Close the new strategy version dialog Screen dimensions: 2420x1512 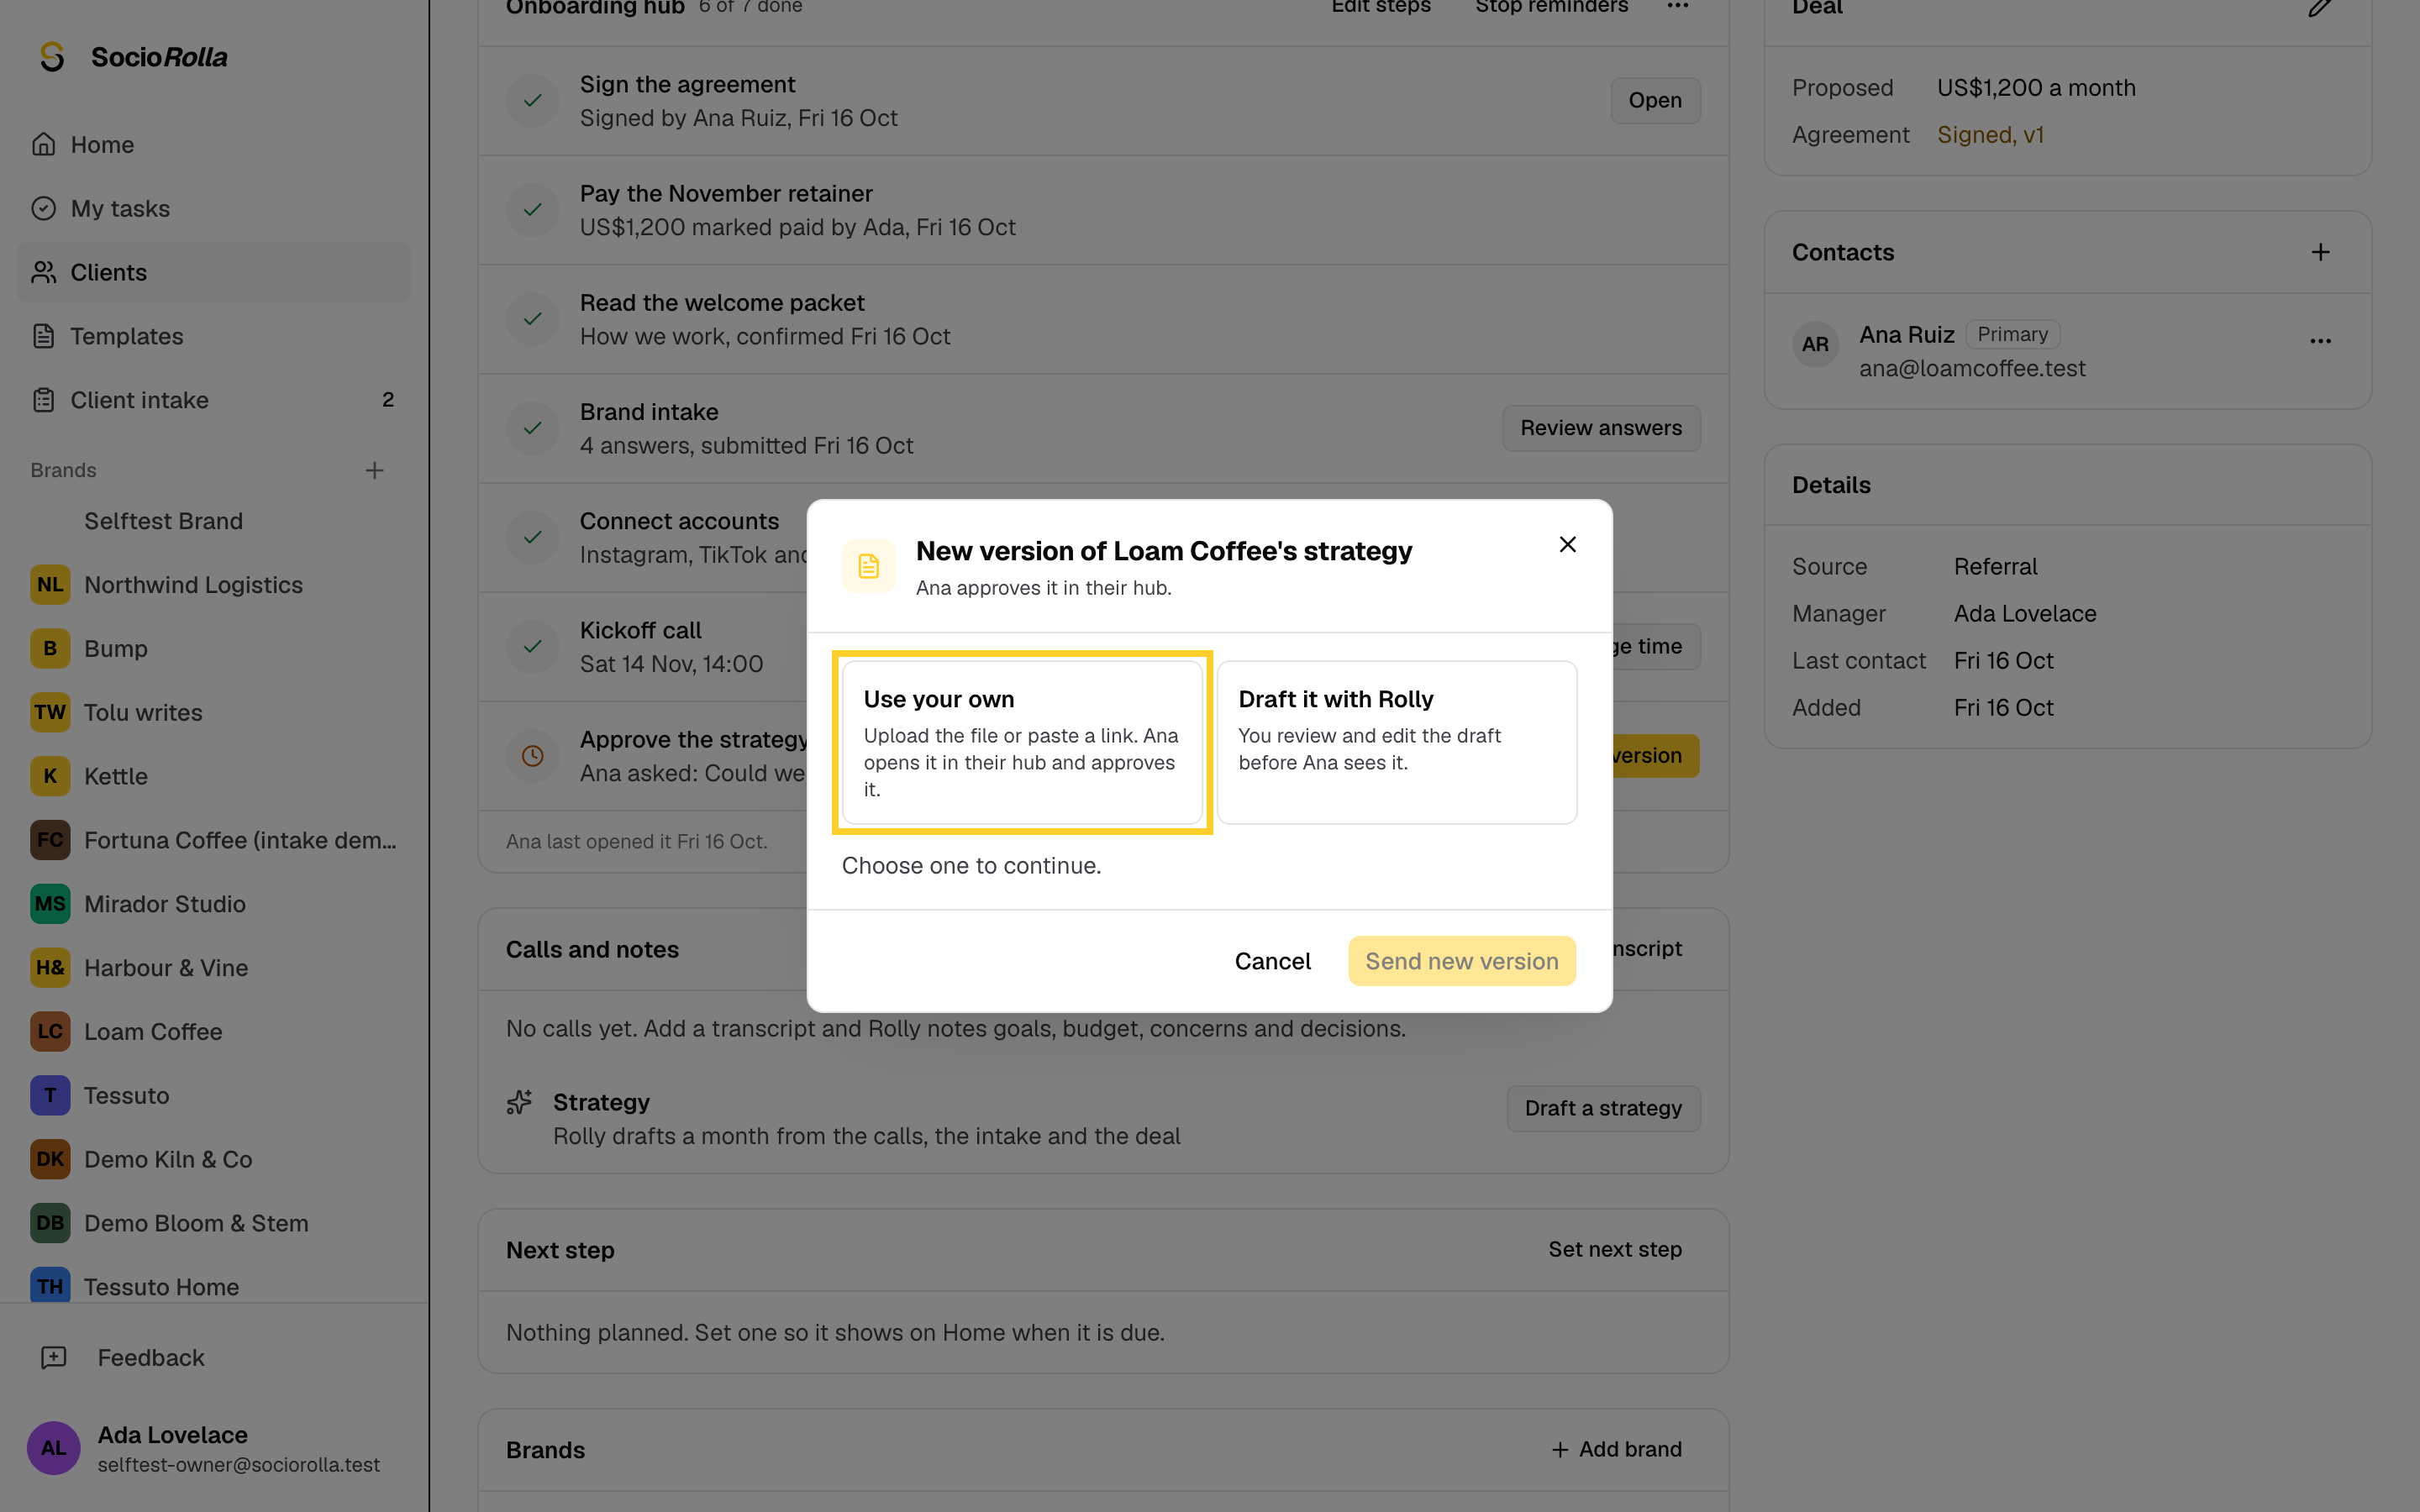[x=1567, y=544]
